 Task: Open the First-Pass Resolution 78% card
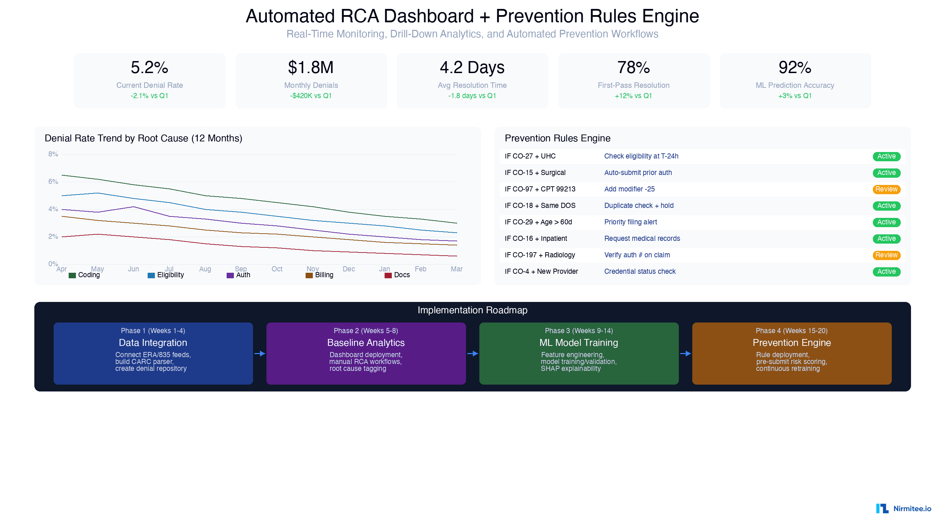634,81
